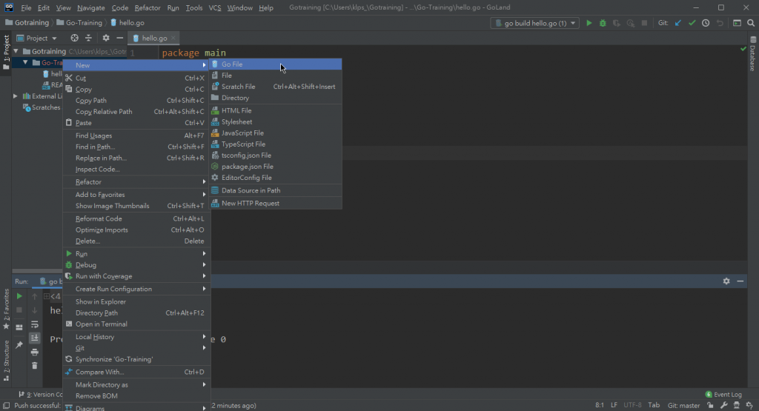Click the search everywhere magnifier icon
This screenshot has width=759, height=411.
coord(751,23)
